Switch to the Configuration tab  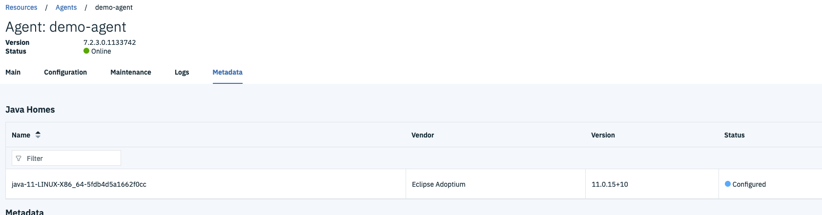click(x=65, y=72)
